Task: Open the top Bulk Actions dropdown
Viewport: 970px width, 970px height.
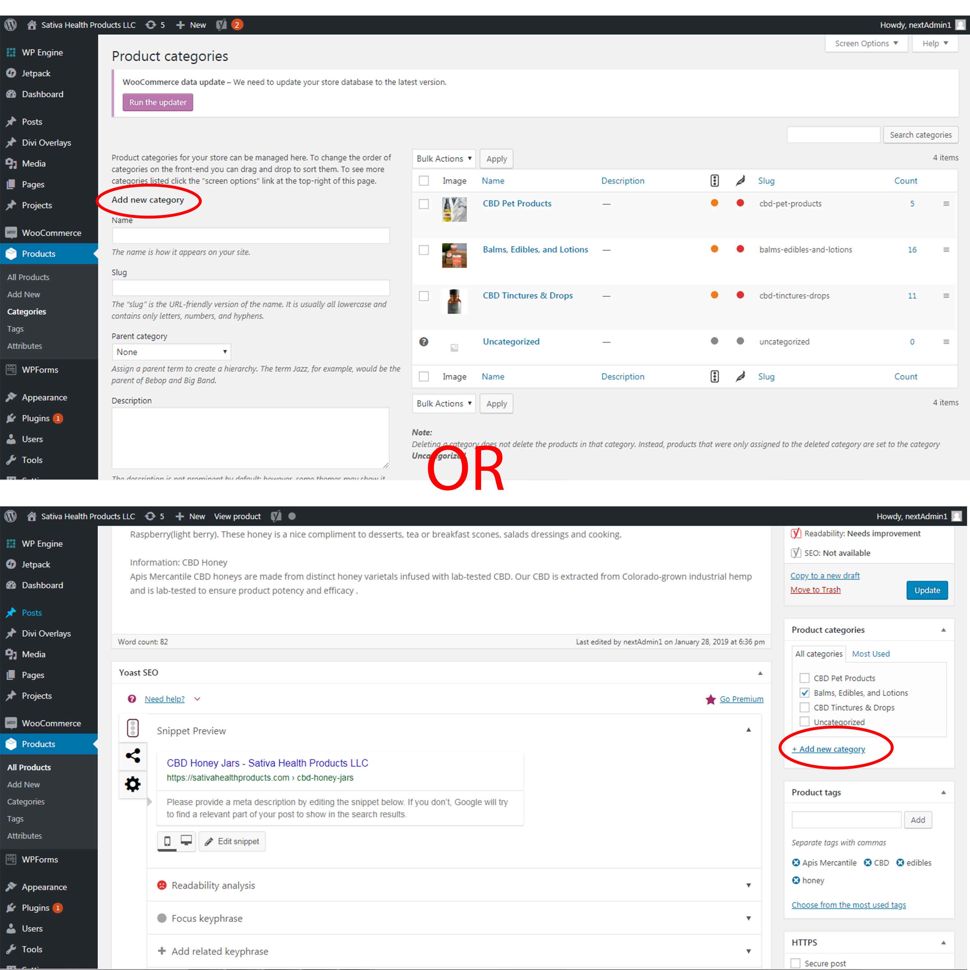Action: (x=444, y=159)
